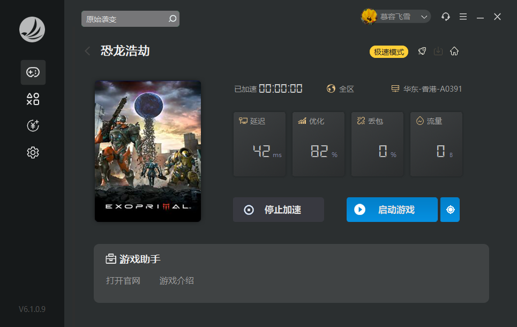This screenshot has height=327, width=517.
Task: Open the 游戏介绍 game introduction link
Action: click(x=177, y=280)
